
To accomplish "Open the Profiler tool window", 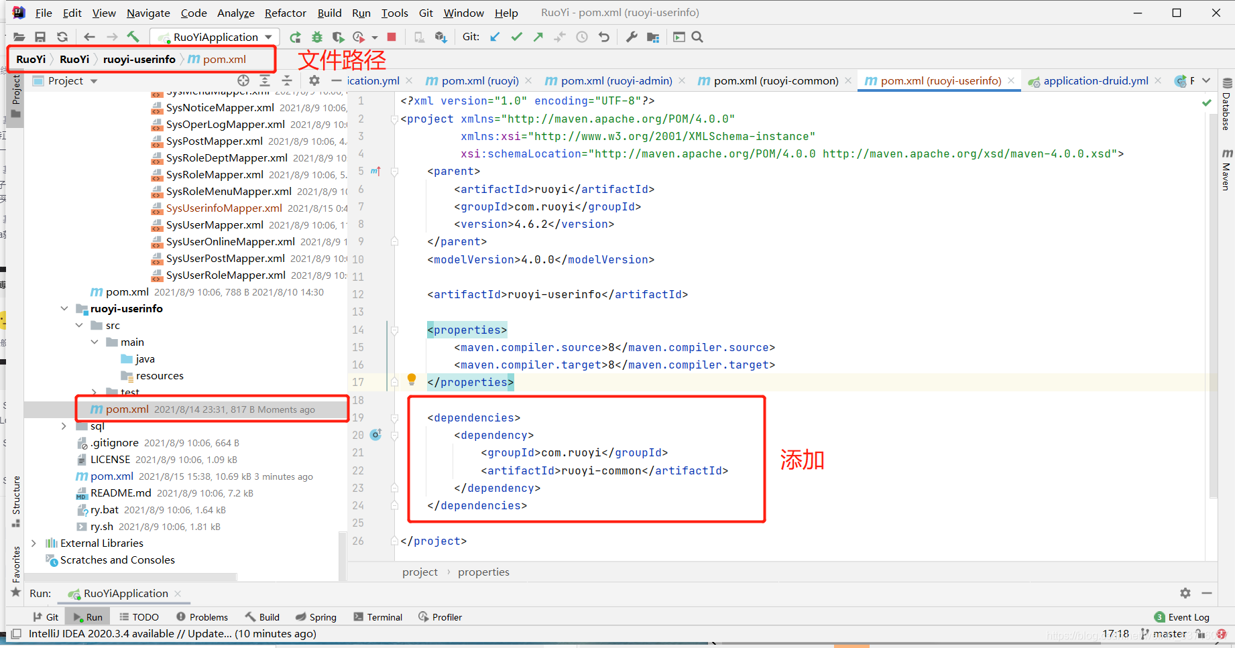I will tap(440, 617).
